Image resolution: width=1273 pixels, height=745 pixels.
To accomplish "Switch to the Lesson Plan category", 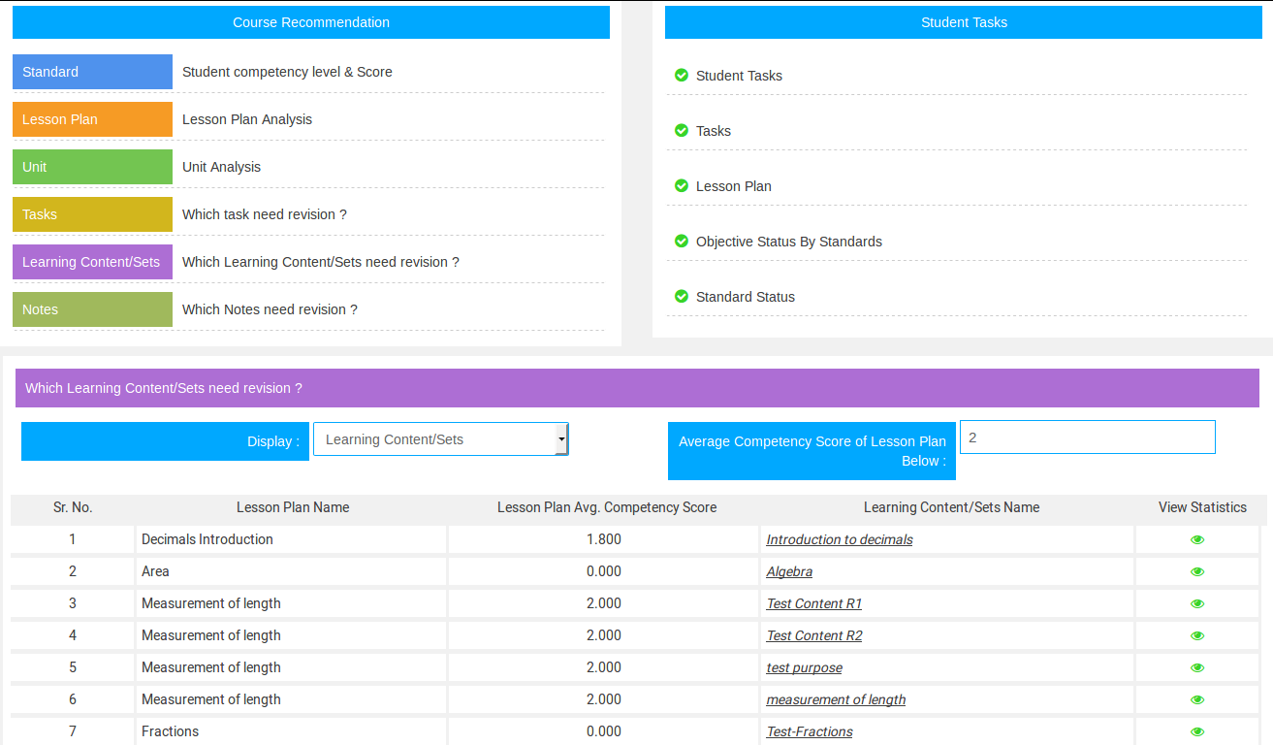I will 92,119.
